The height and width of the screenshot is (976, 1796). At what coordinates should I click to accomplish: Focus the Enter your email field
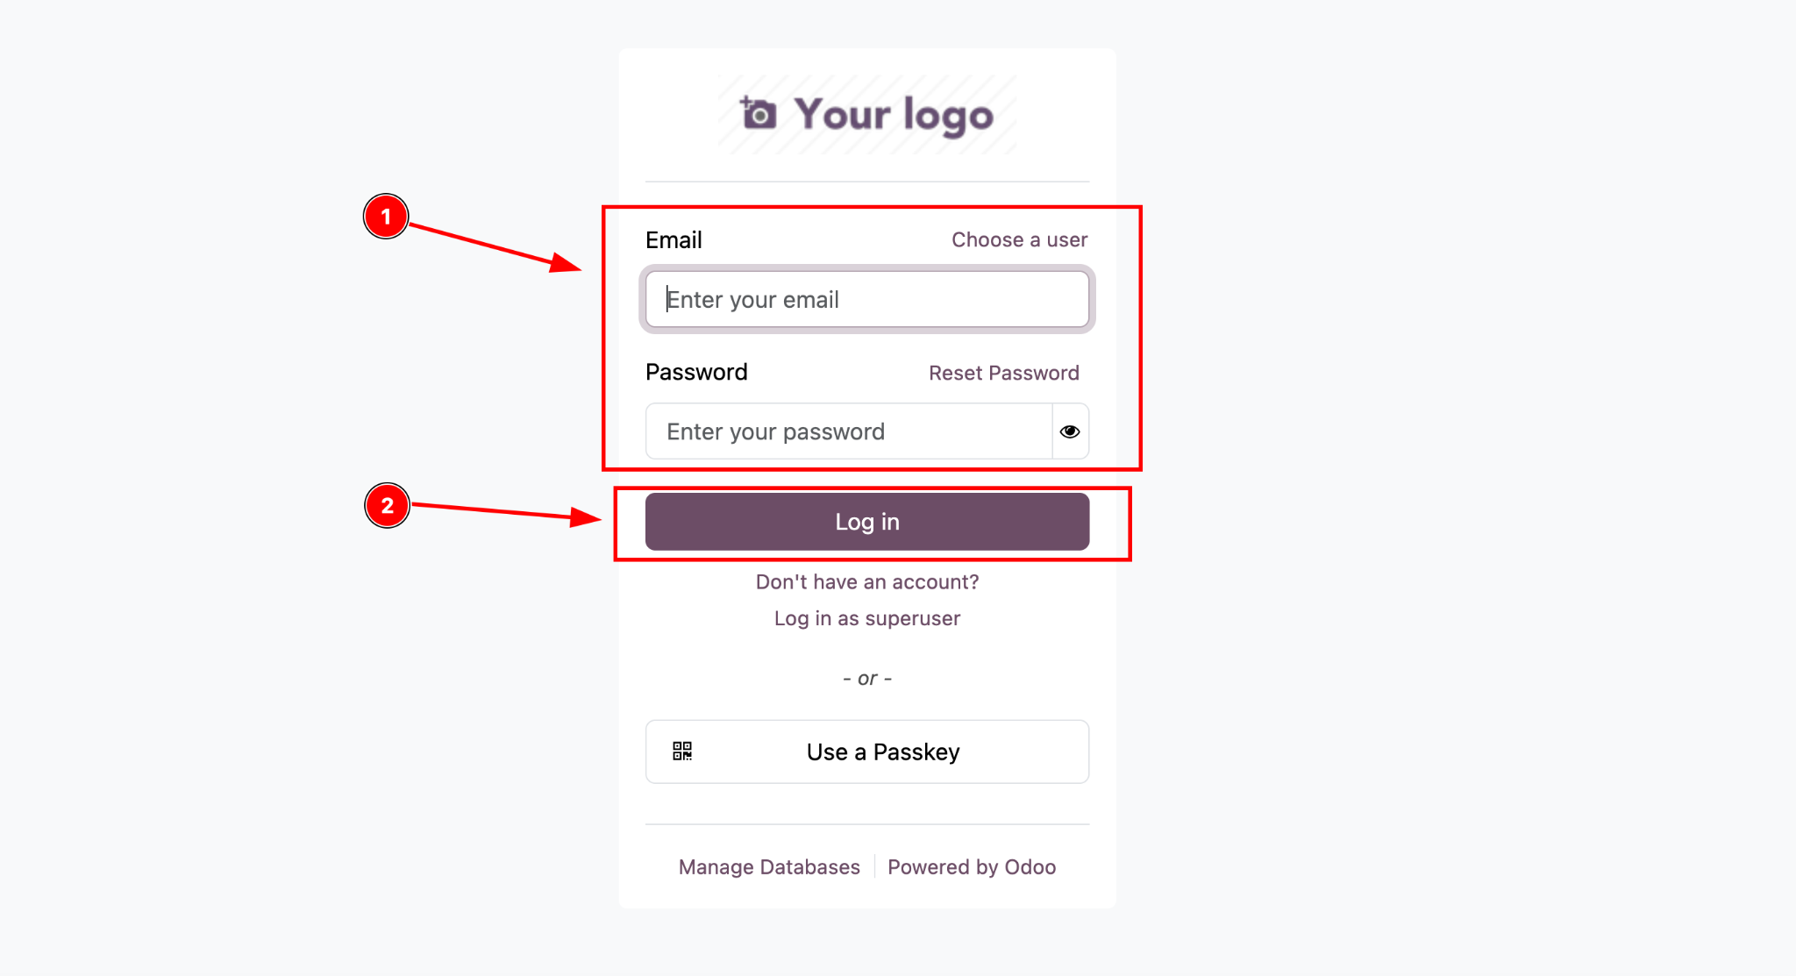(x=867, y=299)
